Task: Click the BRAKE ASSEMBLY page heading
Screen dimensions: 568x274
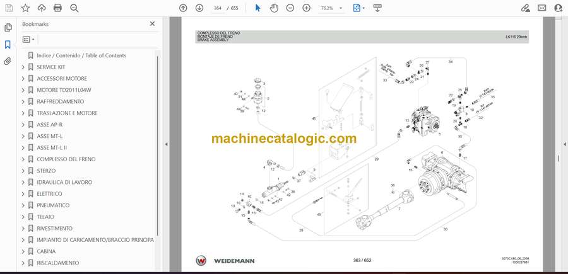Action: (x=213, y=40)
